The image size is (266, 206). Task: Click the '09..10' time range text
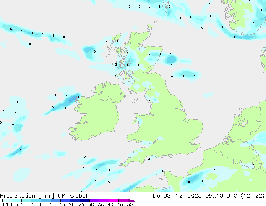(214, 196)
